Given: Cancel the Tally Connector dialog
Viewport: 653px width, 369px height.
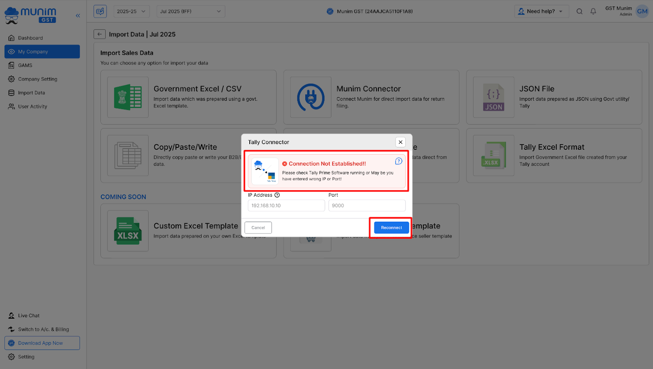Looking at the screenshot, I should coord(258,228).
